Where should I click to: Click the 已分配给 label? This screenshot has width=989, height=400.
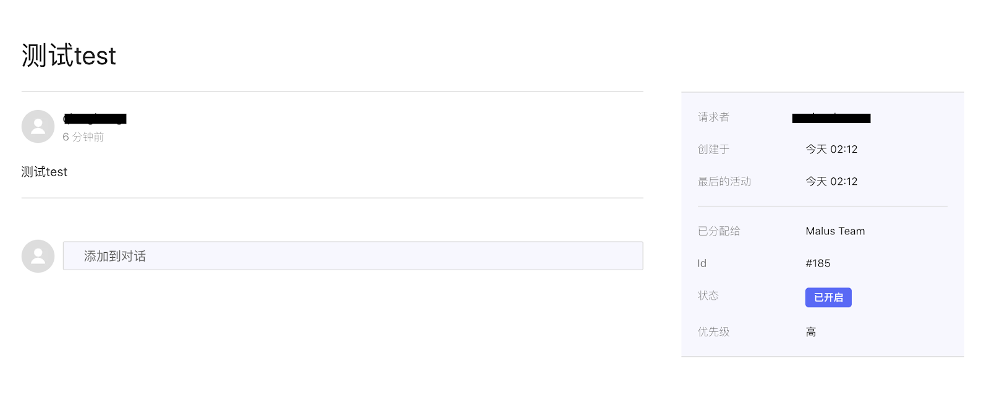click(x=718, y=231)
